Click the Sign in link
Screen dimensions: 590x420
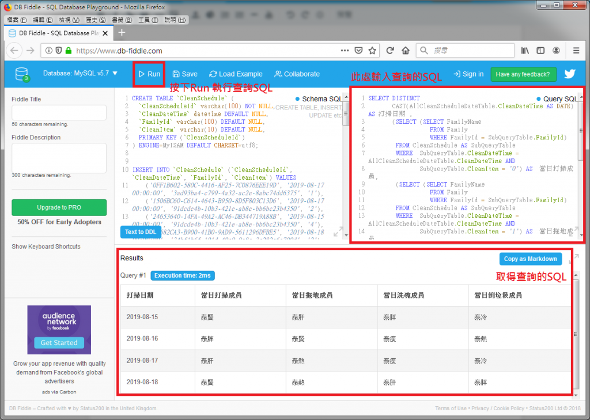pyautogui.click(x=468, y=74)
